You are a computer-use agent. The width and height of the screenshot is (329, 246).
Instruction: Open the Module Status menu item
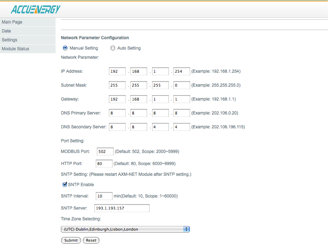coord(16,49)
